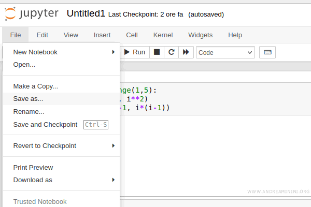Click inside the code cell editor

218,99
